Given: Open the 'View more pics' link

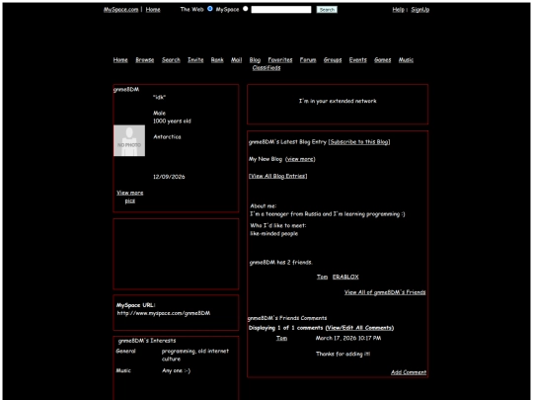Looking at the screenshot, I should [130, 197].
